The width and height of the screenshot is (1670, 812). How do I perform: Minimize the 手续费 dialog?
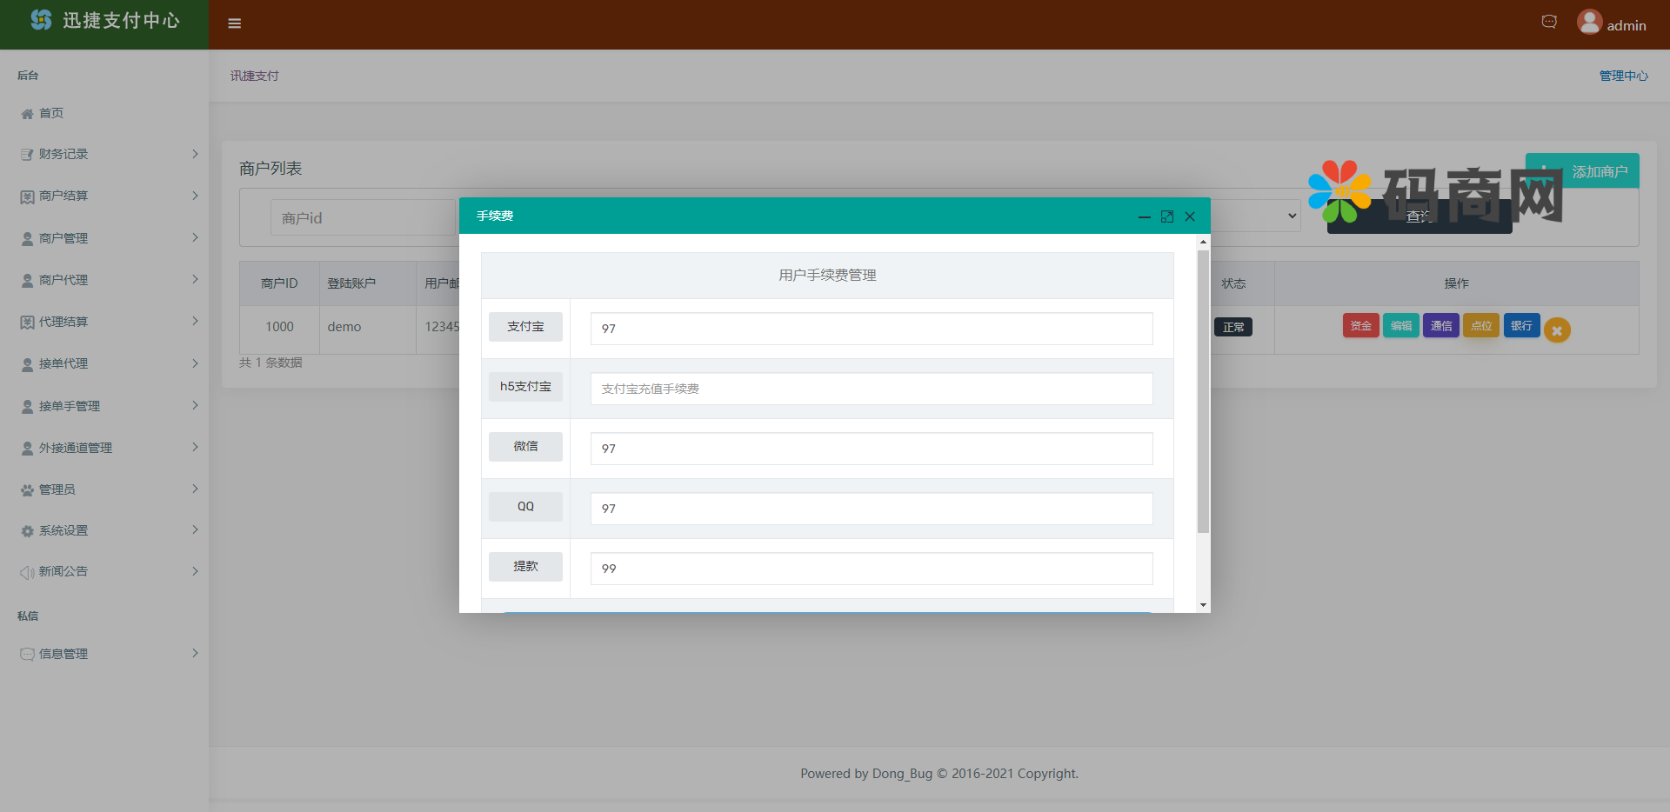click(1145, 216)
